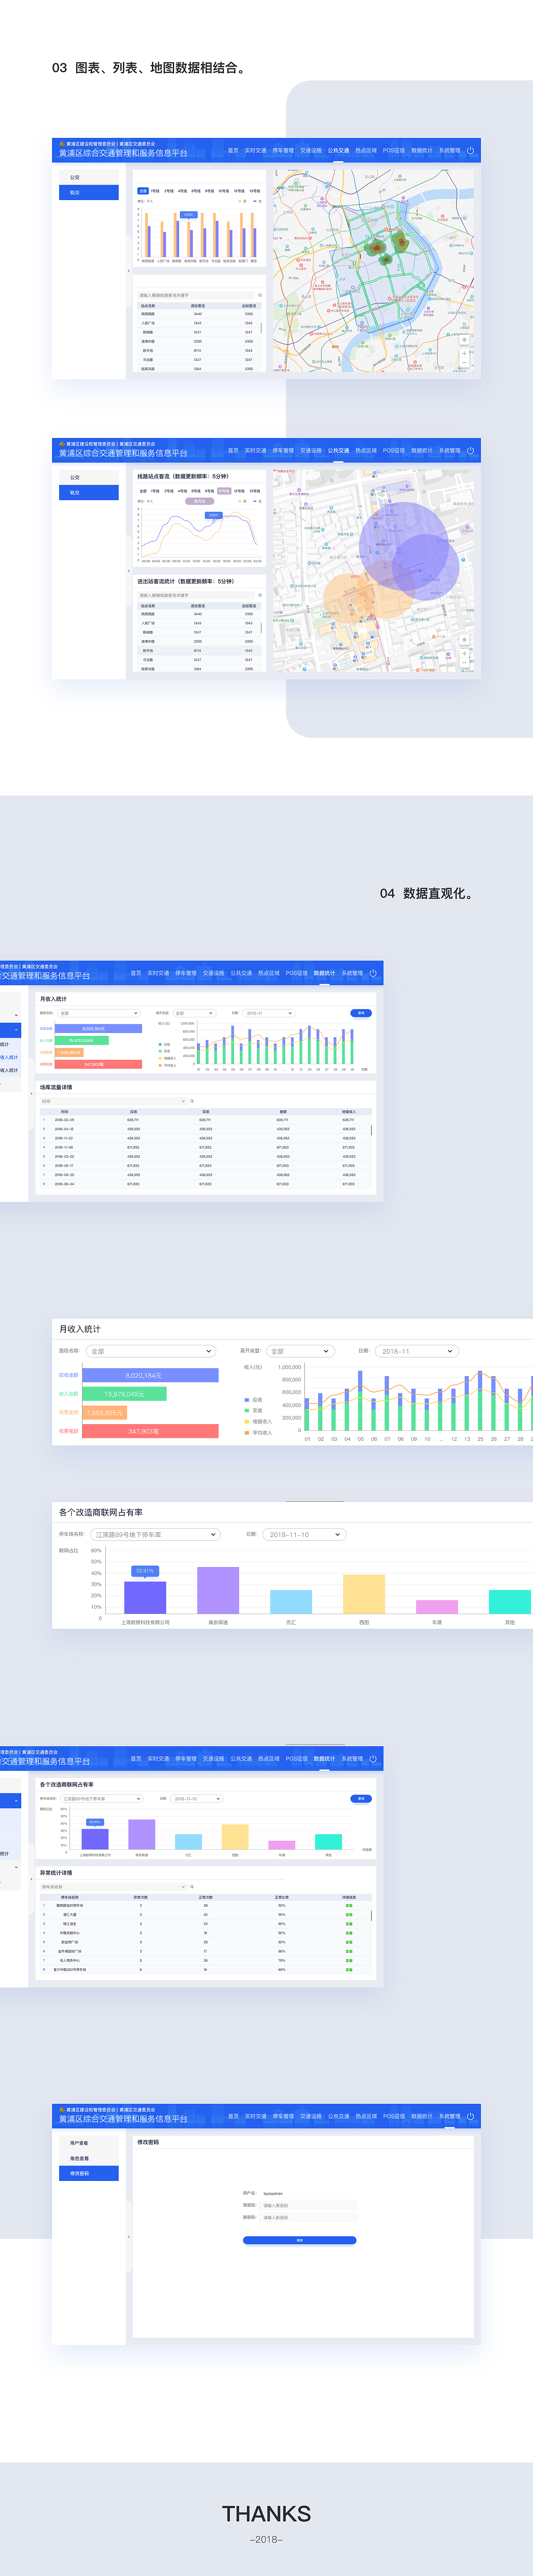Toggle 平均收入 legend in large 月收入统计 chart
This screenshot has width=533, height=2576.
[x=258, y=1432]
